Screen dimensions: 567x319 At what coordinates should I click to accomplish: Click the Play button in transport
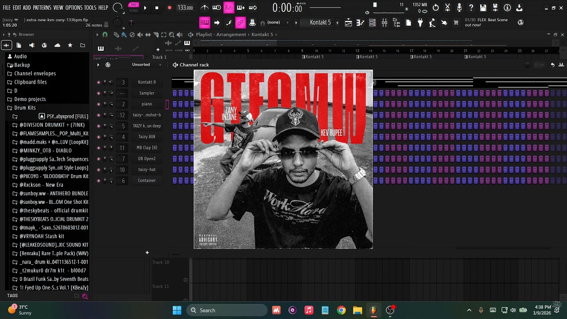click(x=145, y=8)
